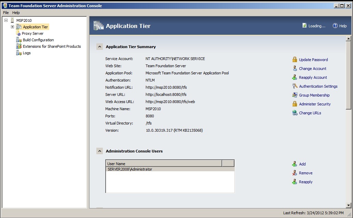This screenshot has height=218, width=353.
Task: Click the Reapply Account icon
Action: [x=295, y=77]
